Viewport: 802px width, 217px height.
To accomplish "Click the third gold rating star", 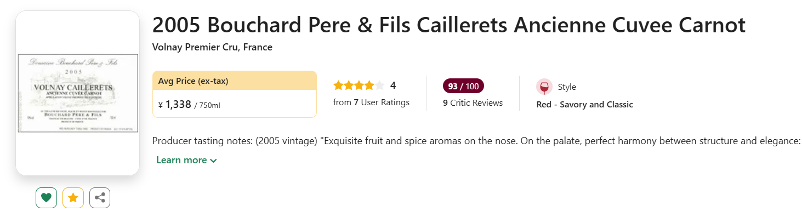I will (x=359, y=85).
